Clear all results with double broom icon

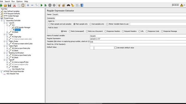63,5
